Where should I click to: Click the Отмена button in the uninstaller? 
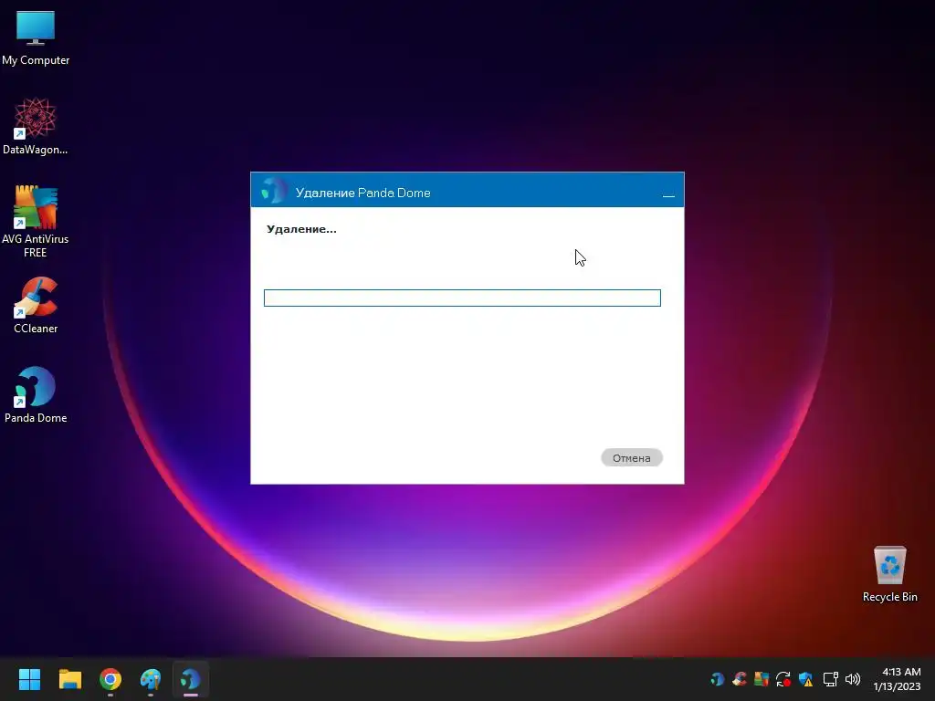(x=632, y=458)
